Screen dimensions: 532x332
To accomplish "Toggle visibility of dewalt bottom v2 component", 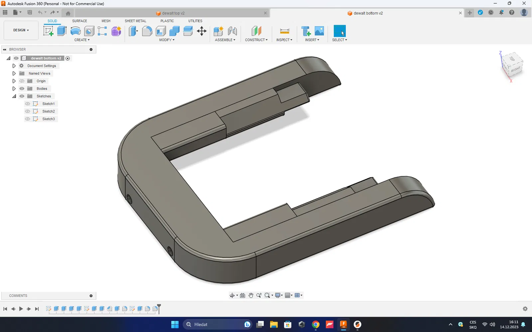I will [16, 58].
